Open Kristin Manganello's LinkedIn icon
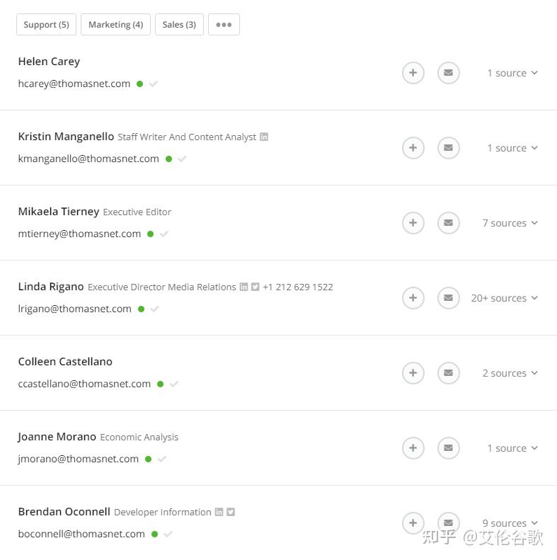Viewport: 557px width, 560px height. [264, 137]
